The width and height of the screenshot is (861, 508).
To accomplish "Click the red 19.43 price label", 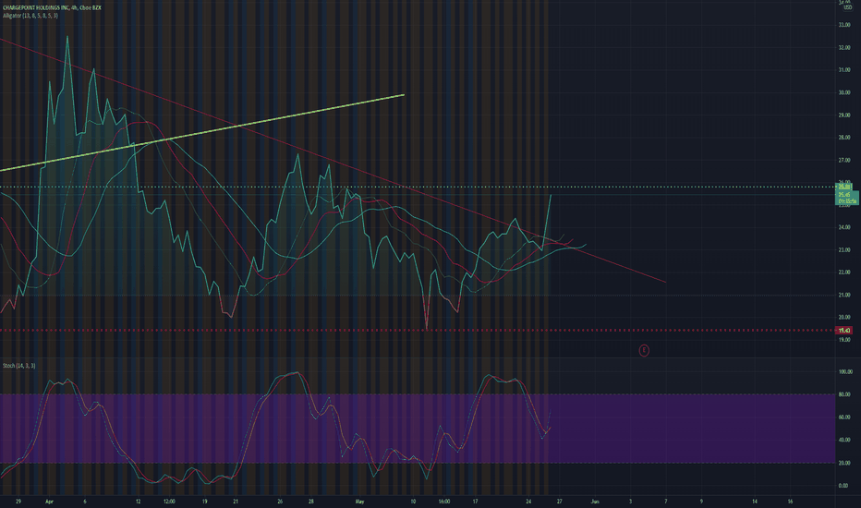I will [844, 330].
